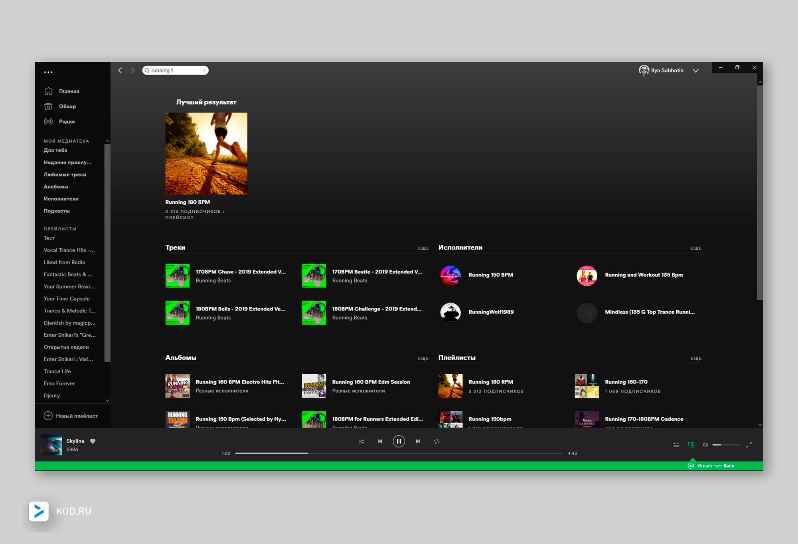Image resolution: width=798 pixels, height=544 pixels.
Task: Open playlist Тест
Action: click(x=49, y=238)
